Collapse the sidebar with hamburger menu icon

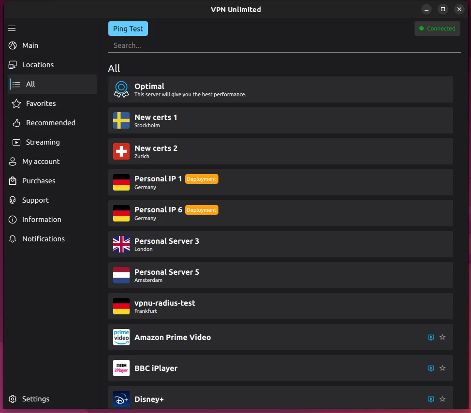click(12, 29)
